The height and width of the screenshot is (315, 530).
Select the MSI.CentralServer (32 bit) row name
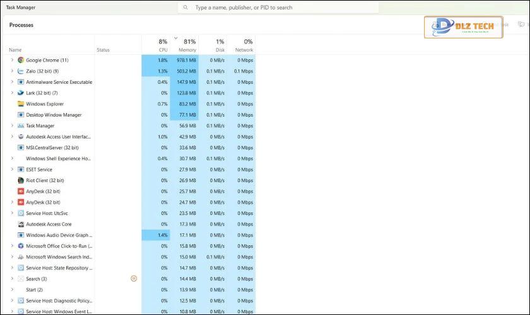[52, 147]
